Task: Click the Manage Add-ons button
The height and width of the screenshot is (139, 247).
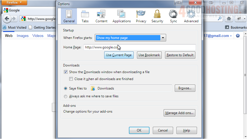Action: click(179, 113)
